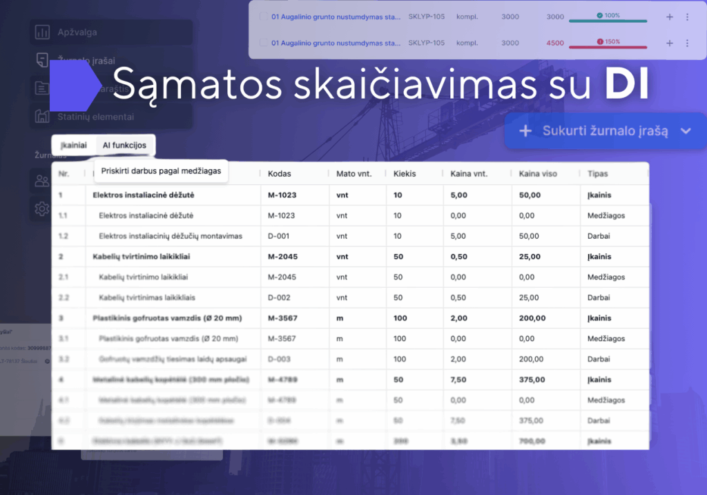Click the plus icon in the 150% row
The image size is (707, 495).
click(670, 43)
